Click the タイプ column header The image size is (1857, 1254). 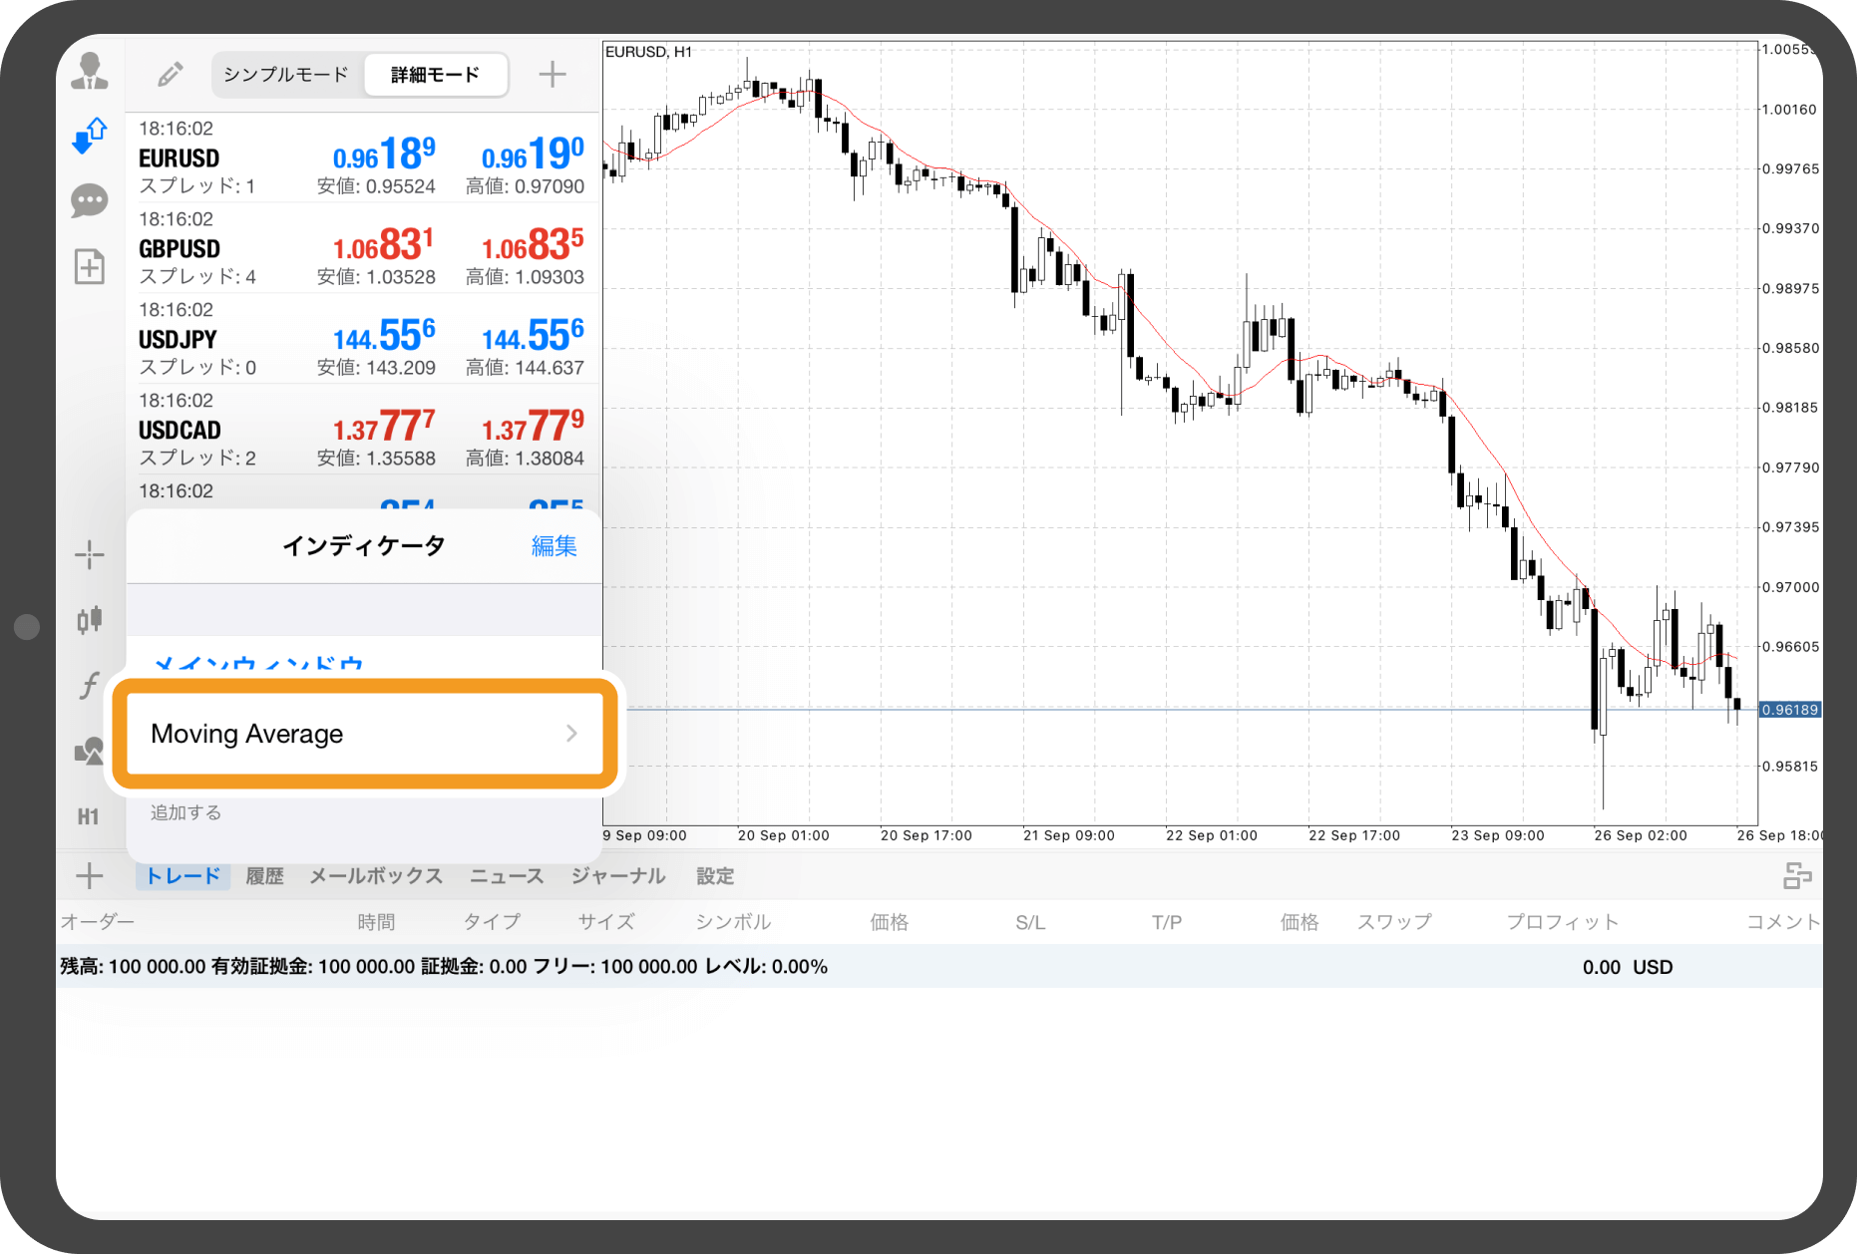click(x=492, y=922)
